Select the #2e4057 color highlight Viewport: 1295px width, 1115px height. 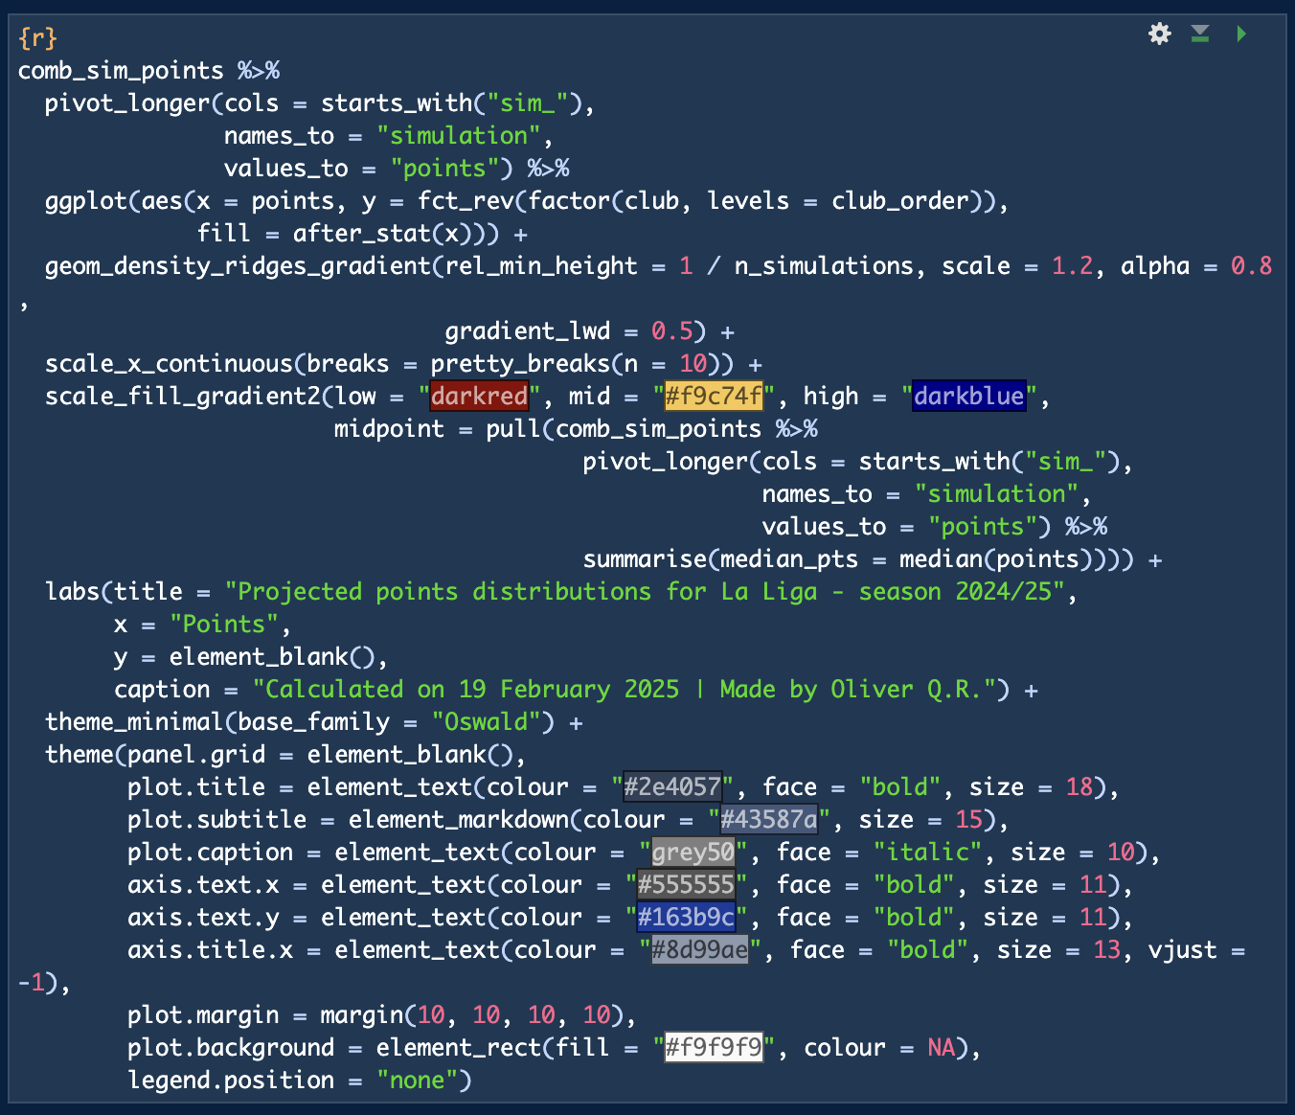pos(672,786)
